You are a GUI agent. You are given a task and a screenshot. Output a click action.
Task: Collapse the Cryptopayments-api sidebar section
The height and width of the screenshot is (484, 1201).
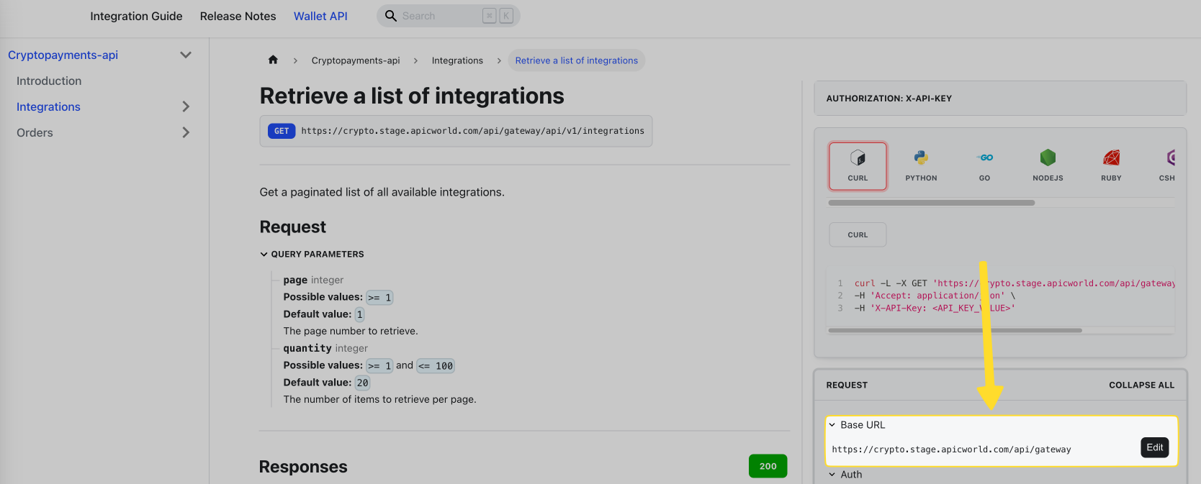pyautogui.click(x=186, y=55)
